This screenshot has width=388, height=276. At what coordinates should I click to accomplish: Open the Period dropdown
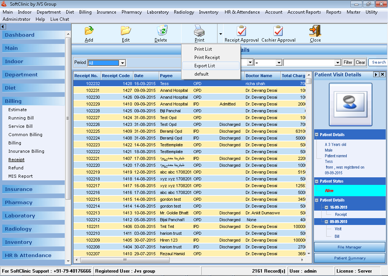click(x=122, y=63)
